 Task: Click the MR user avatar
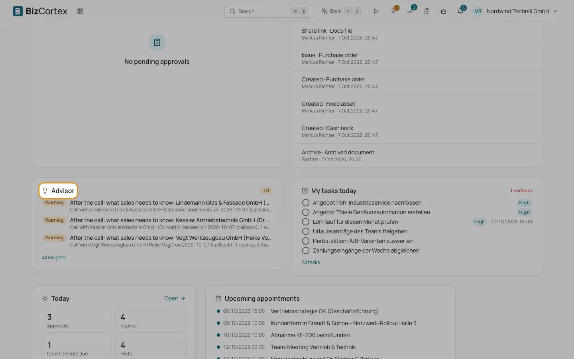[x=478, y=11]
